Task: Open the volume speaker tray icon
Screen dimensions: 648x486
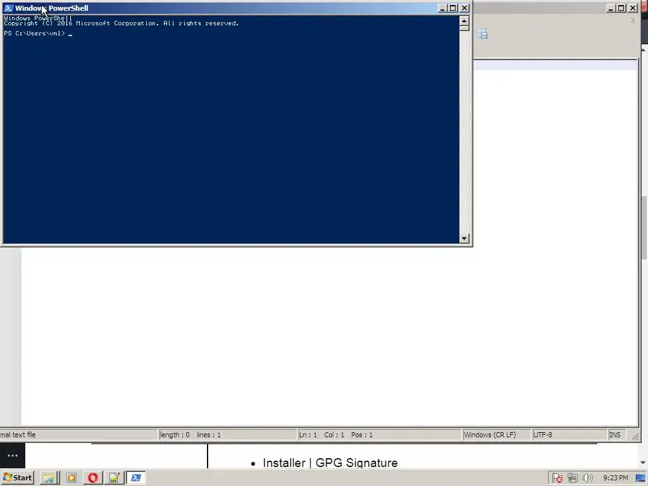Action: click(x=587, y=478)
